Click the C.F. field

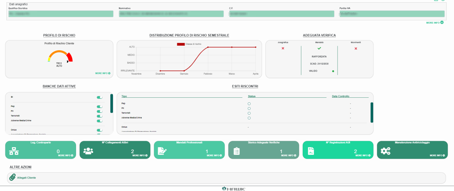pos(282,14)
